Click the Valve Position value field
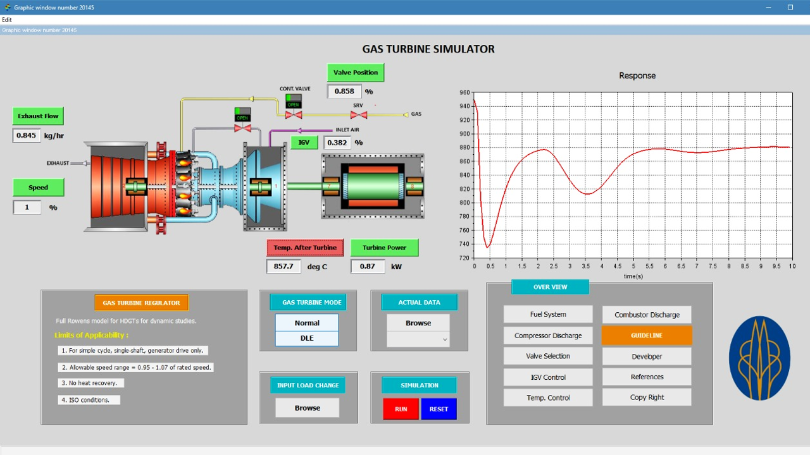810x455 pixels. (x=344, y=91)
